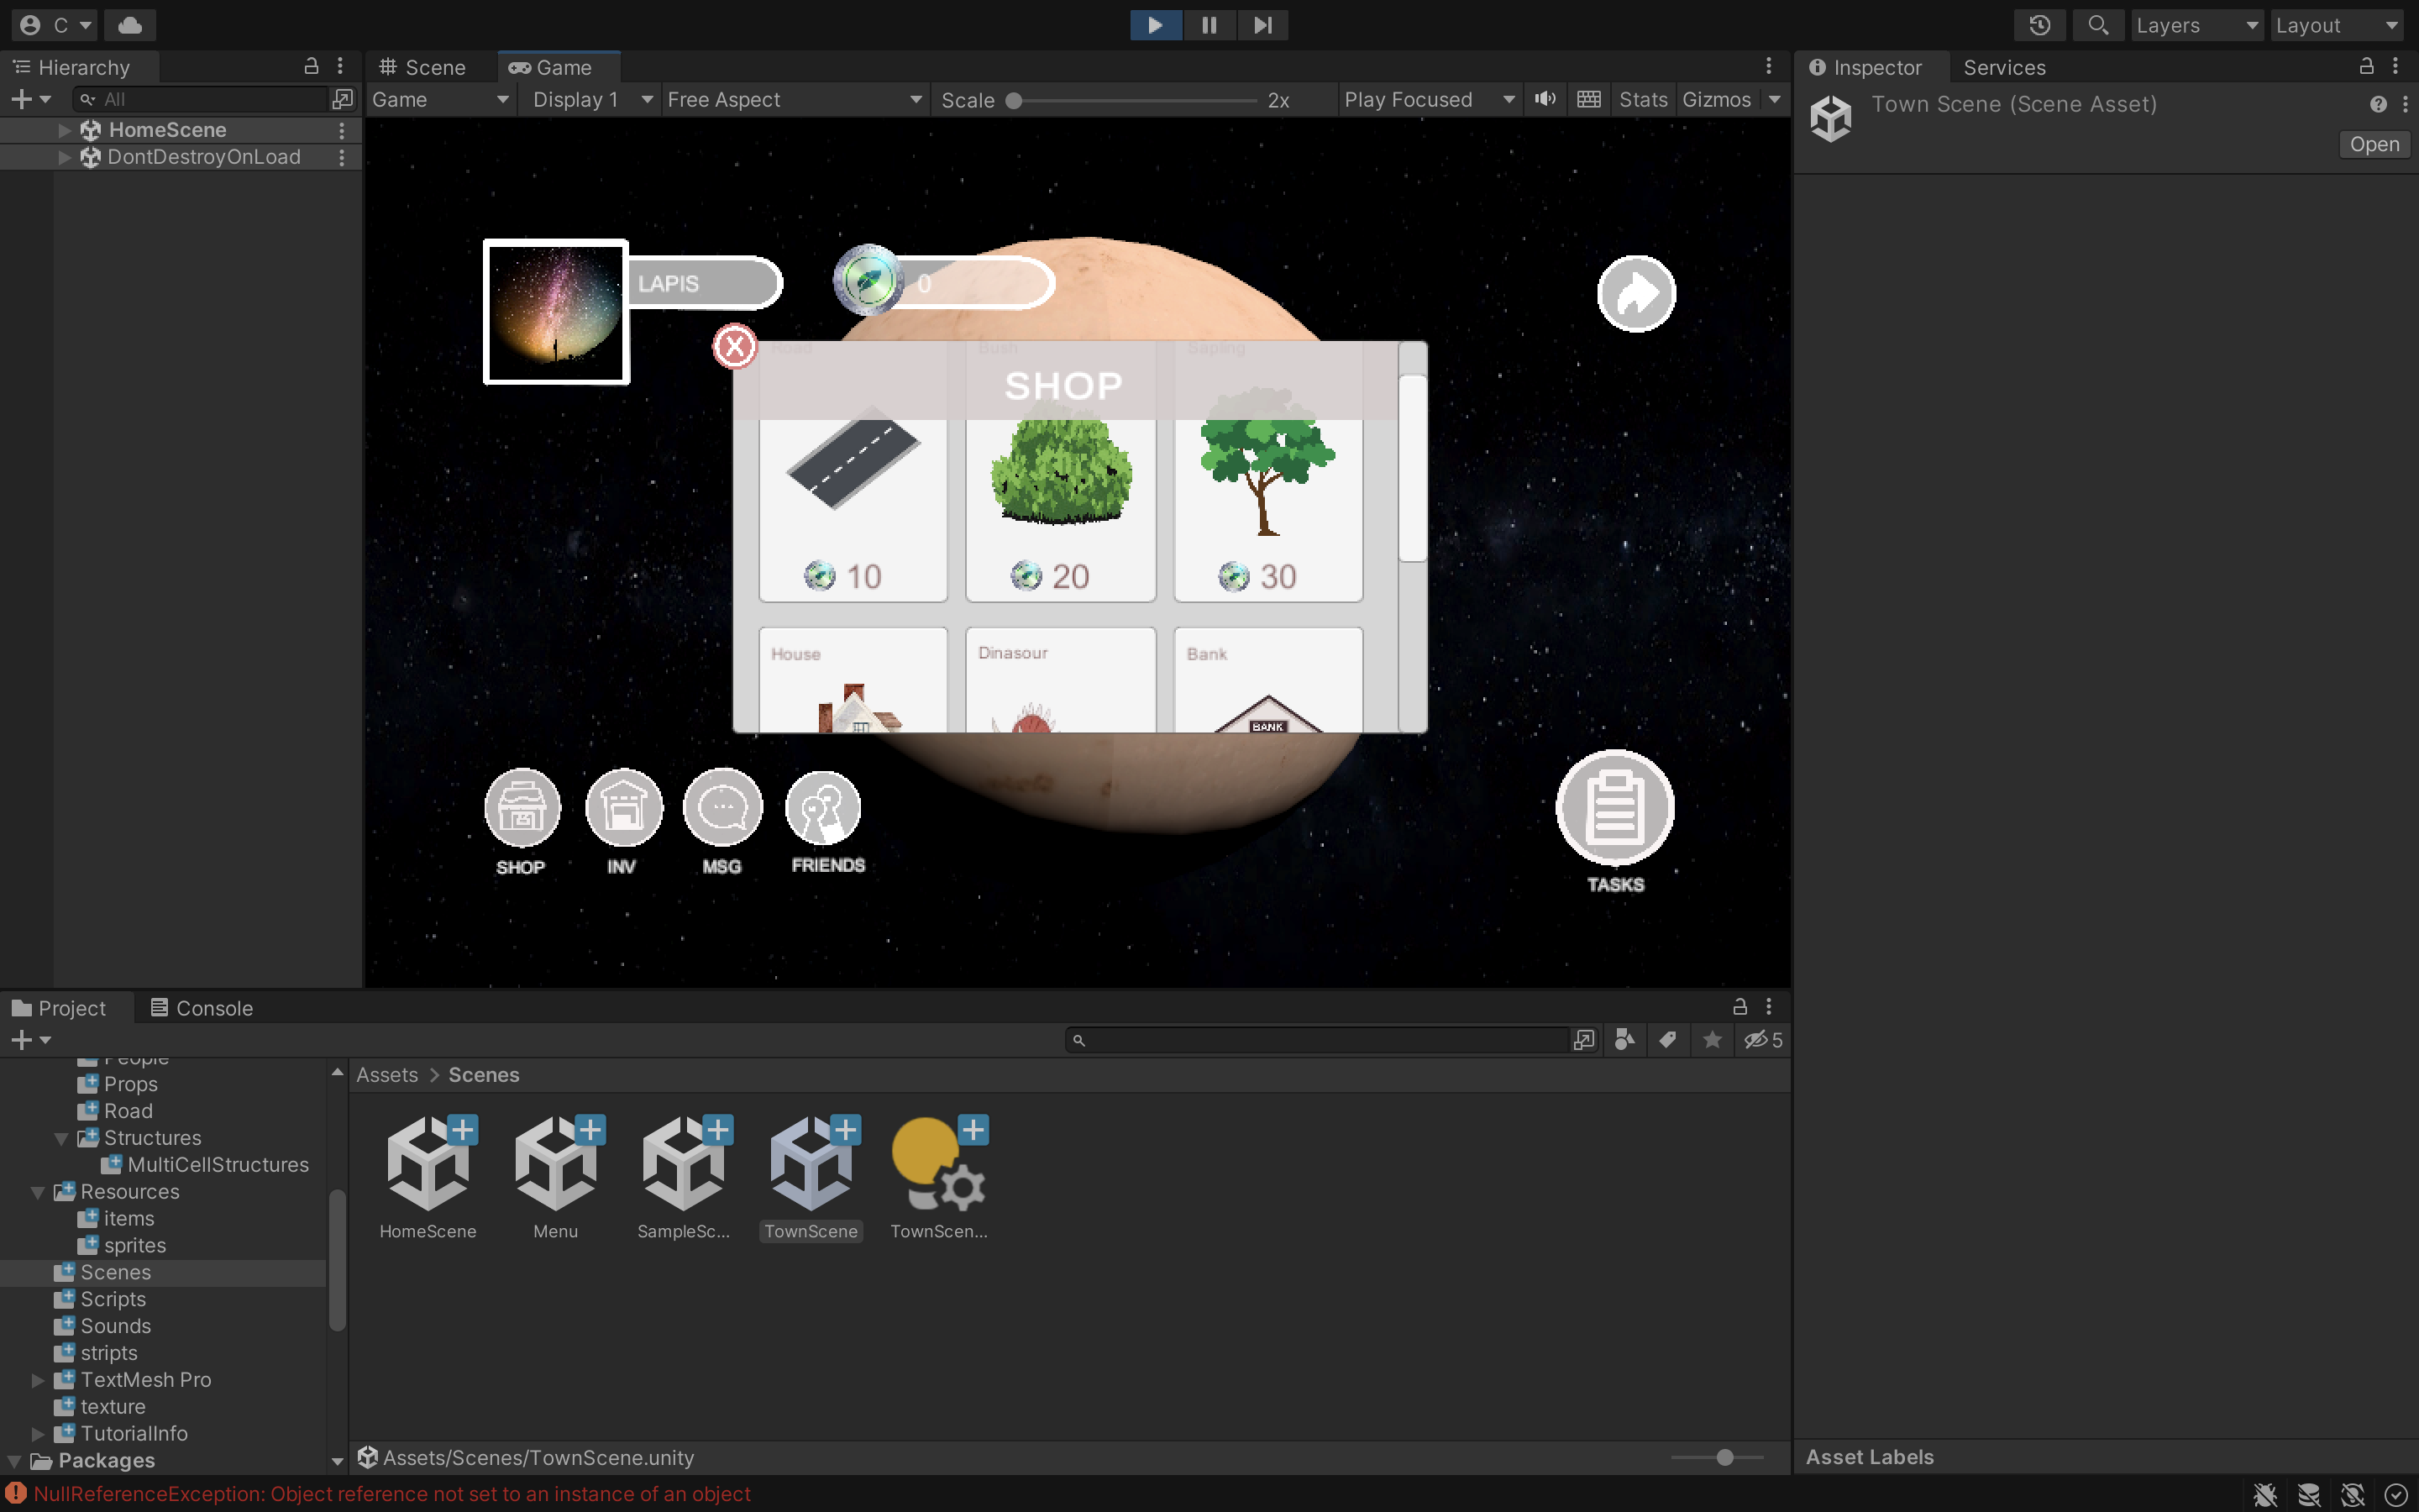Open the Game view mode dropdown
Viewport: 2419px width, 1512px height.
[x=440, y=99]
